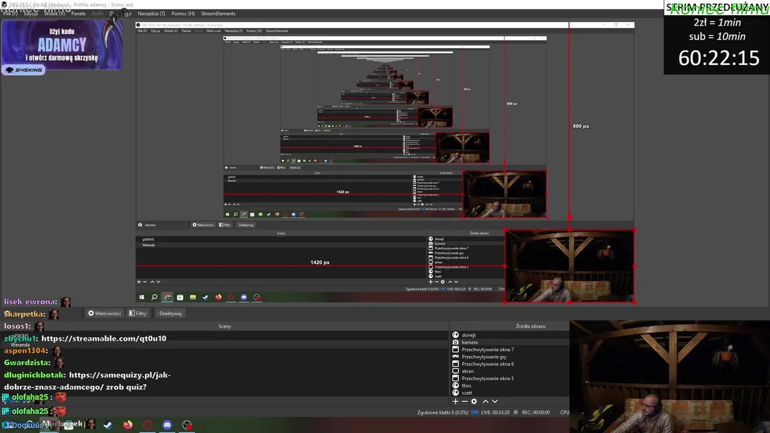Open the Widok (V) menu
Viewport: 770px width, 433px height.
54,13
